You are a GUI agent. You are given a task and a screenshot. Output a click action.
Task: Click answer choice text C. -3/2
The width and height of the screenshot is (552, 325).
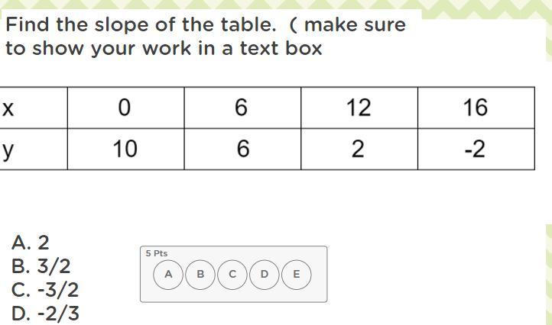[x=45, y=289]
